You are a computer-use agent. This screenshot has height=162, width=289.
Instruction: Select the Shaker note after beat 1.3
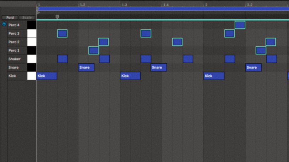[x=146, y=59]
